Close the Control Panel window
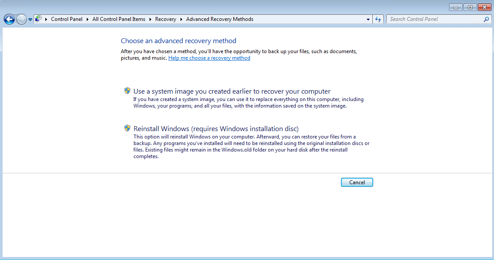 click(x=484, y=7)
